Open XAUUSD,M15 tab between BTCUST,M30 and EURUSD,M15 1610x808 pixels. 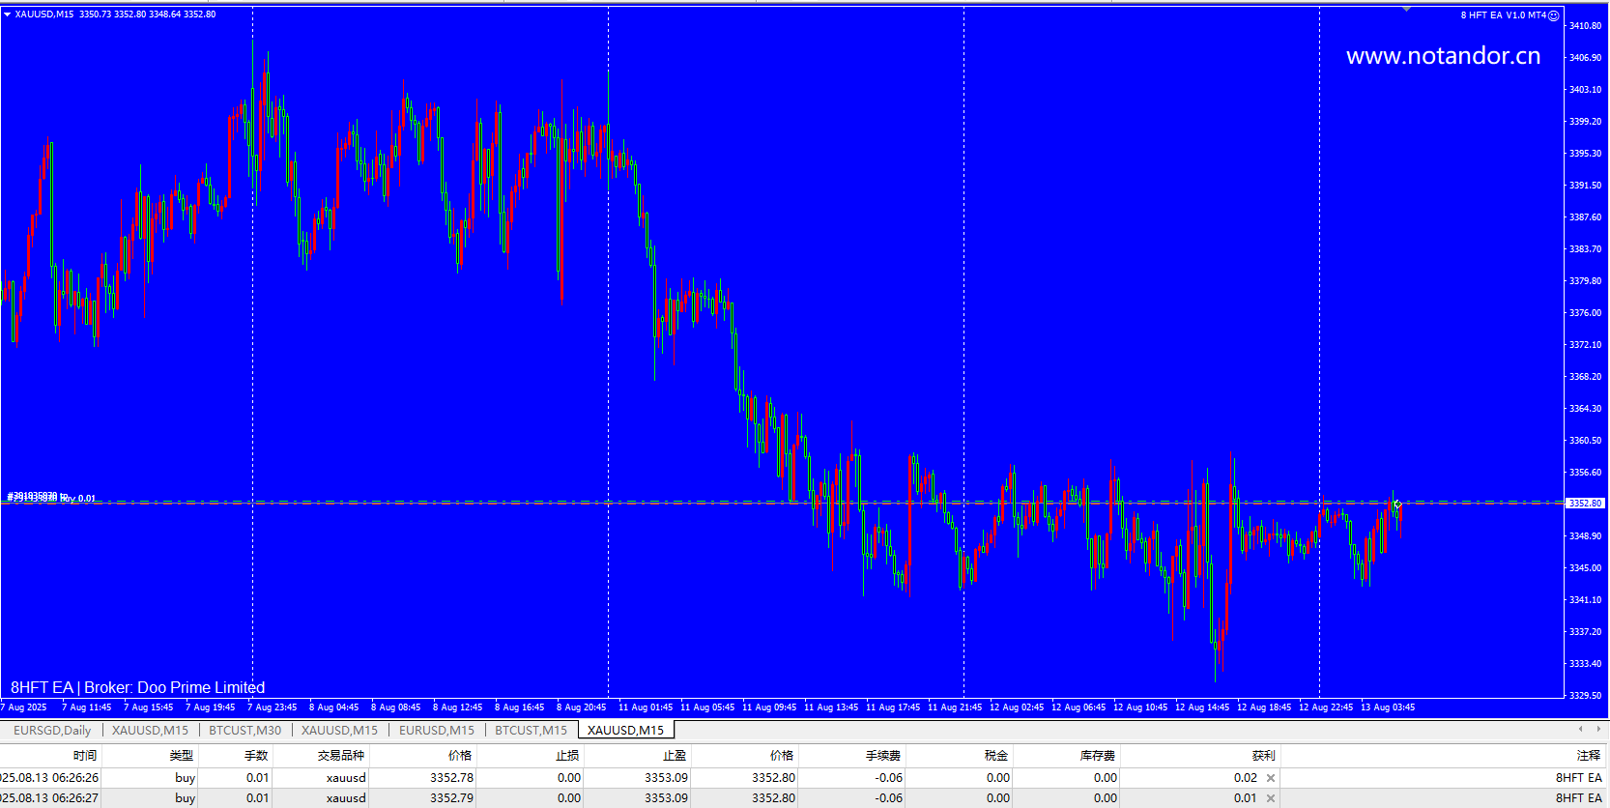pyautogui.click(x=340, y=730)
